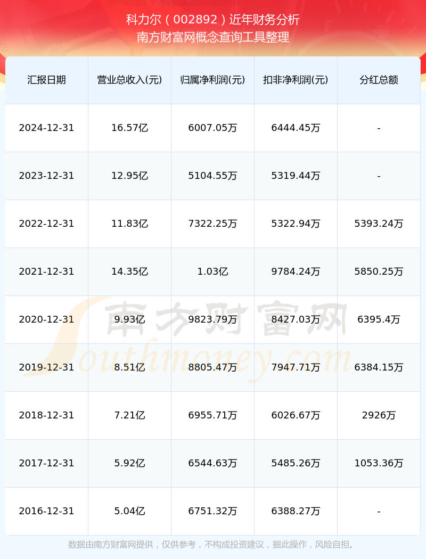
Task: Click the 扣非净利润(元) column header
Action: click(296, 80)
